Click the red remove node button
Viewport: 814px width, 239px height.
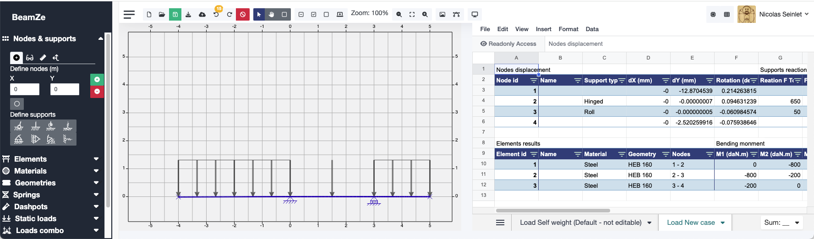(97, 92)
